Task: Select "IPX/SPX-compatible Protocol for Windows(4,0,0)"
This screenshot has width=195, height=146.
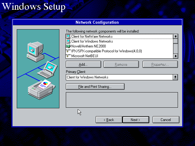Action: [x=119, y=51]
